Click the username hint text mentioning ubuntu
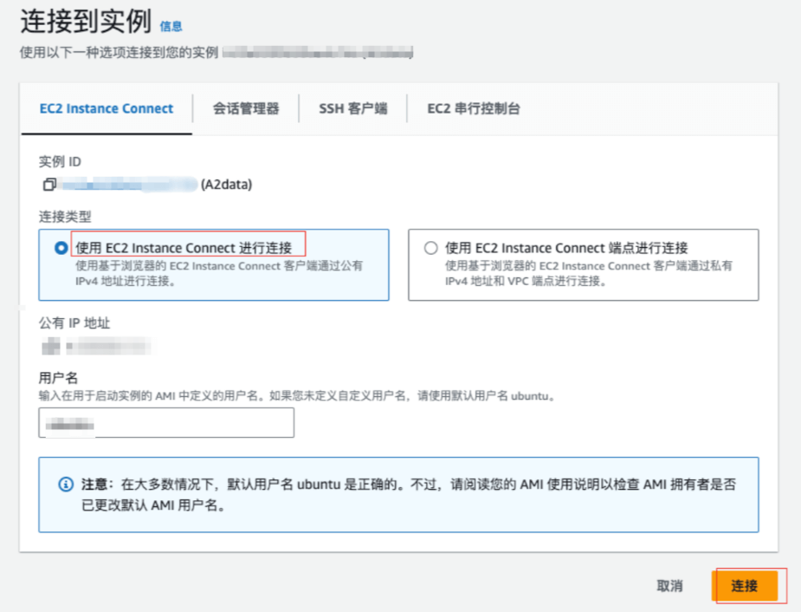 (297, 396)
